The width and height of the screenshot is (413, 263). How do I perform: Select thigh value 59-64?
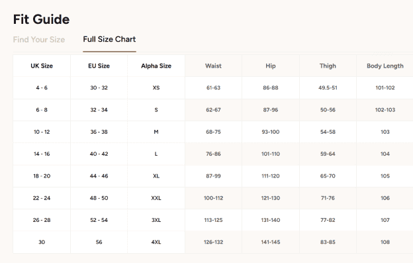tap(328, 154)
